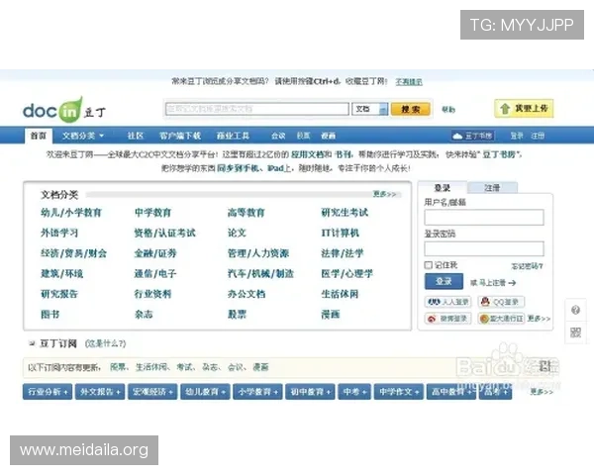Click the 不再提示 link in top banner
The width and height of the screenshot is (594, 475).
tap(409, 82)
